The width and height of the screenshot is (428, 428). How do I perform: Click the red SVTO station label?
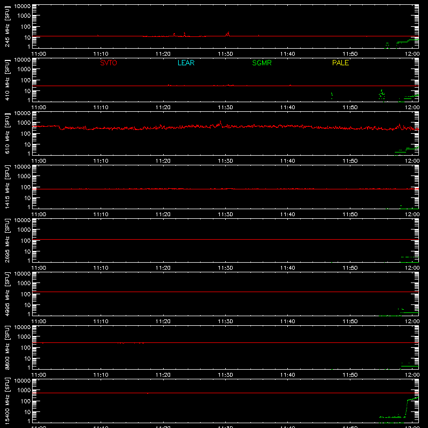109,63
